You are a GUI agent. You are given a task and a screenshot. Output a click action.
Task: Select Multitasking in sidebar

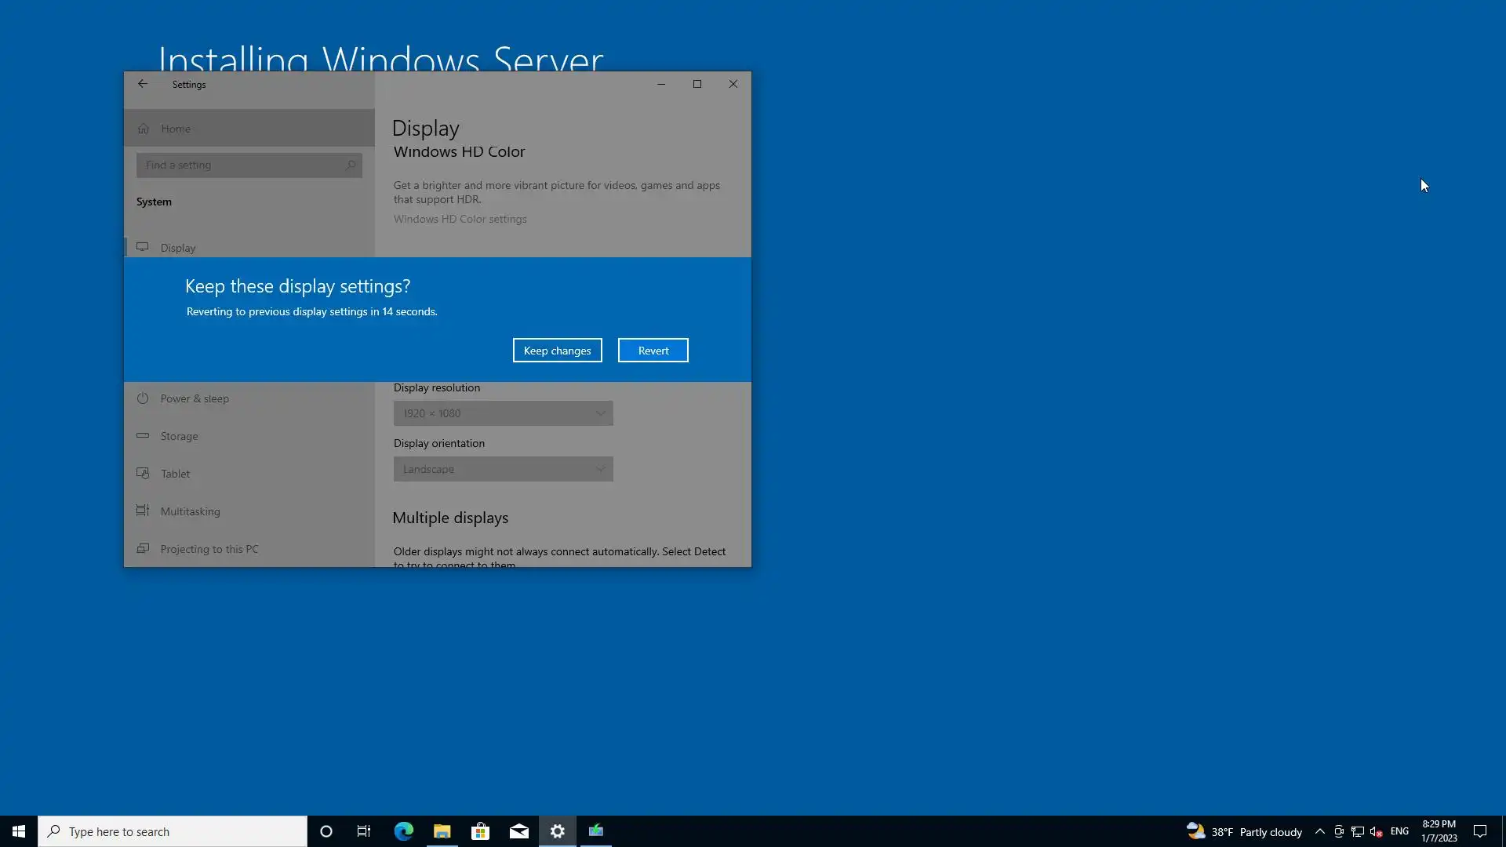click(x=190, y=511)
